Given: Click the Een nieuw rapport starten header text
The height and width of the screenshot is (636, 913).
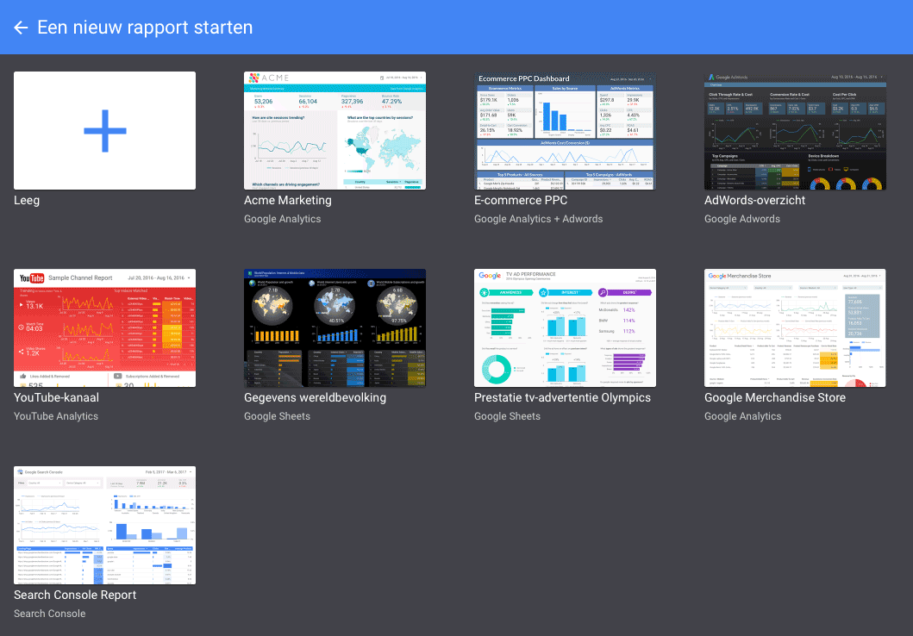Looking at the screenshot, I should coord(146,27).
